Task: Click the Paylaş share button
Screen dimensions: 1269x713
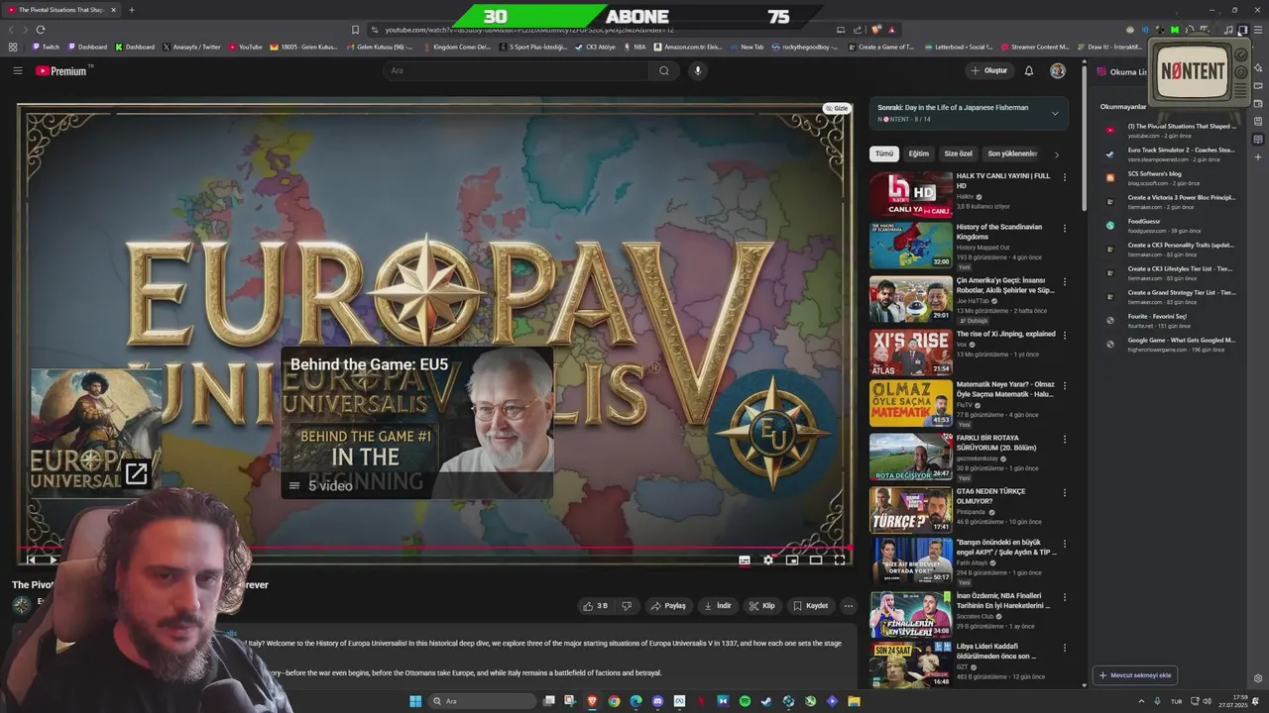Action: point(669,606)
